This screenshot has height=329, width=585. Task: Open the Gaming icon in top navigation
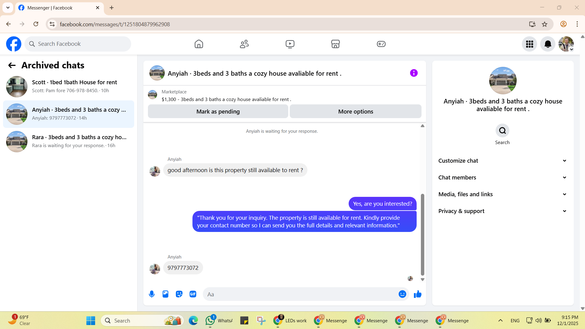[x=381, y=44]
